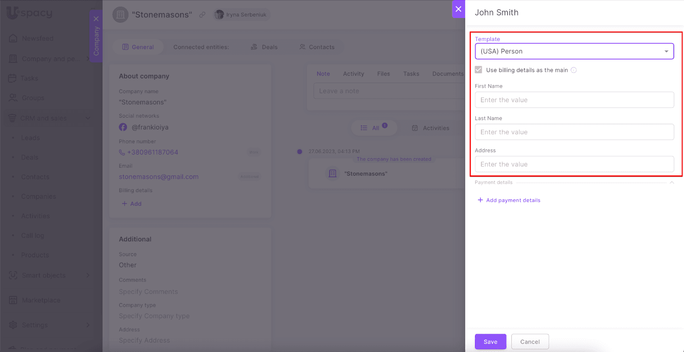Click the phone icon beside +380961187064
Viewport: 684px width, 352px height.
click(122, 152)
